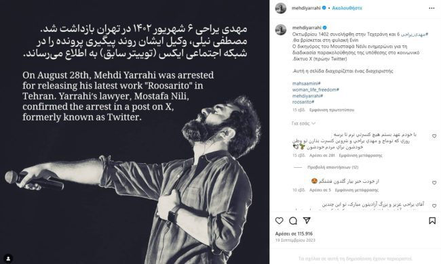This screenshot has height=264, width=441.
Task: Open mehdiyarrahi profile picture in header
Action: 281,8
